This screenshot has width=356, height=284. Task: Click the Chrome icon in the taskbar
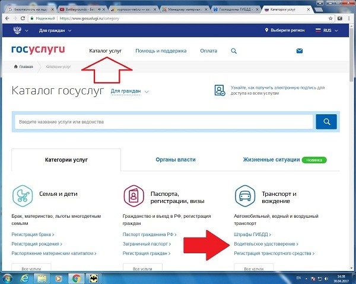click(x=77, y=278)
